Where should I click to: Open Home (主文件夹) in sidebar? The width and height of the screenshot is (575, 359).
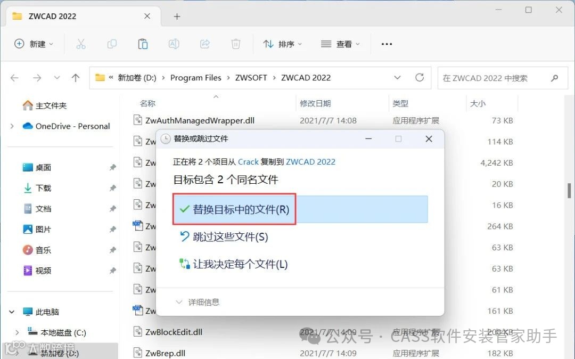(x=44, y=105)
